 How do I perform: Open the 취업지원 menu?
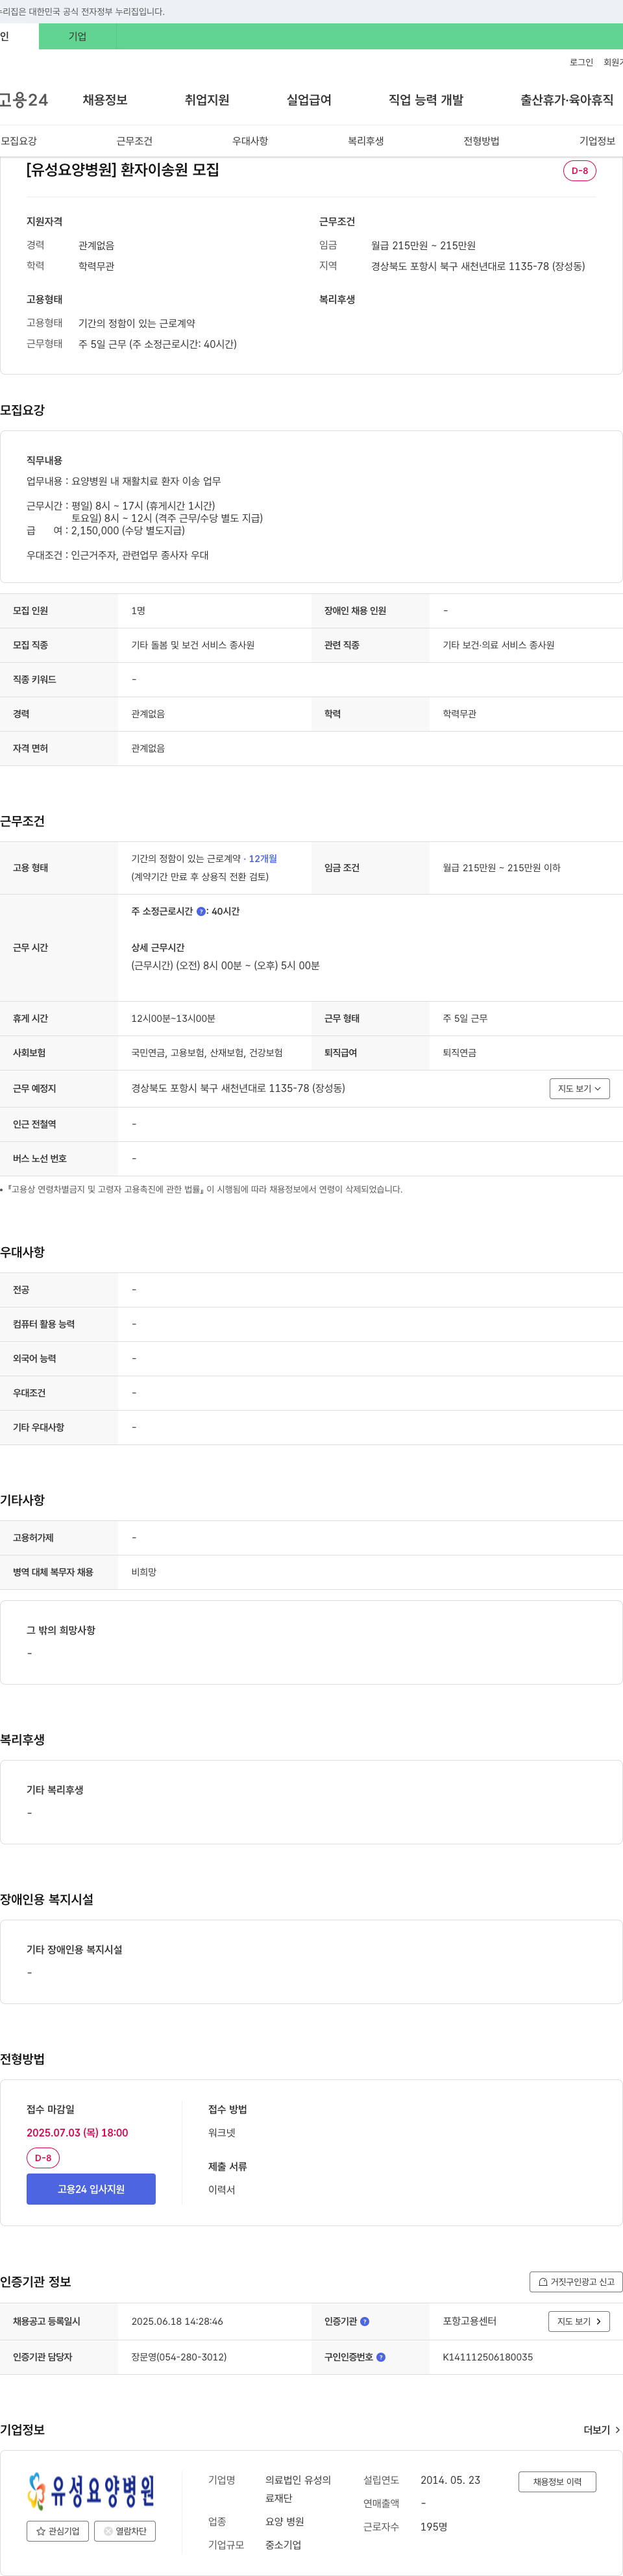coord(207,100)
